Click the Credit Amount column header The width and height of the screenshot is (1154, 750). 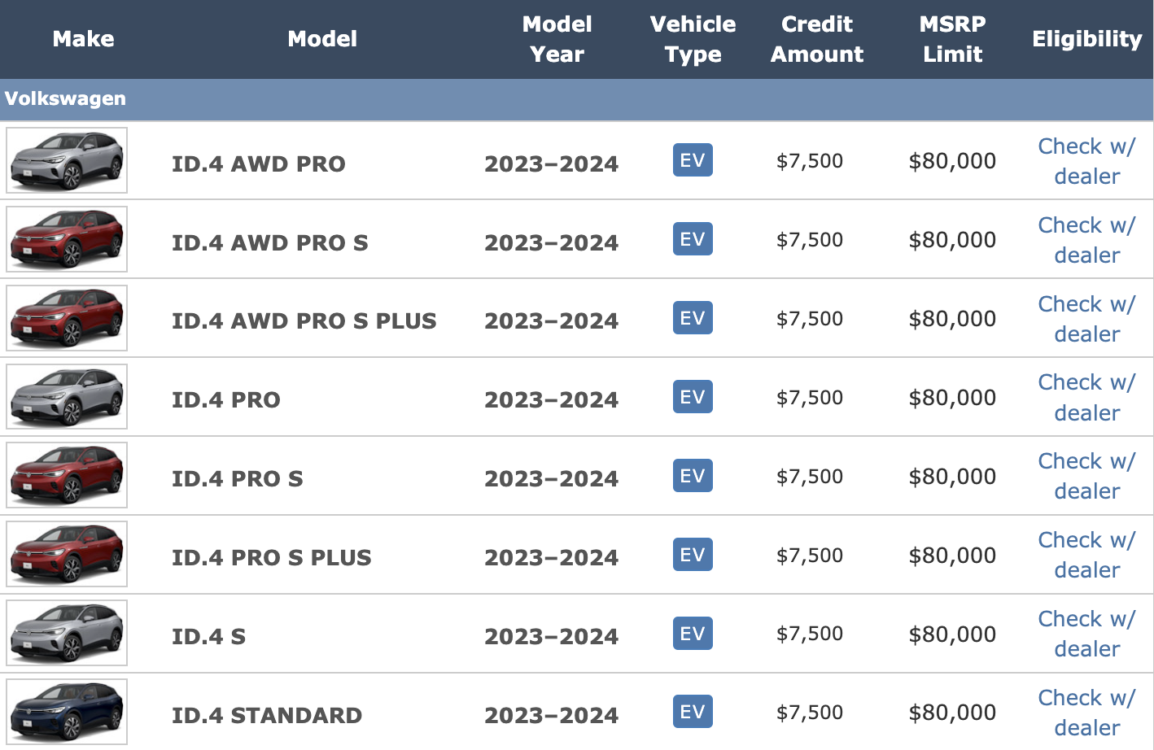point(817,39)
